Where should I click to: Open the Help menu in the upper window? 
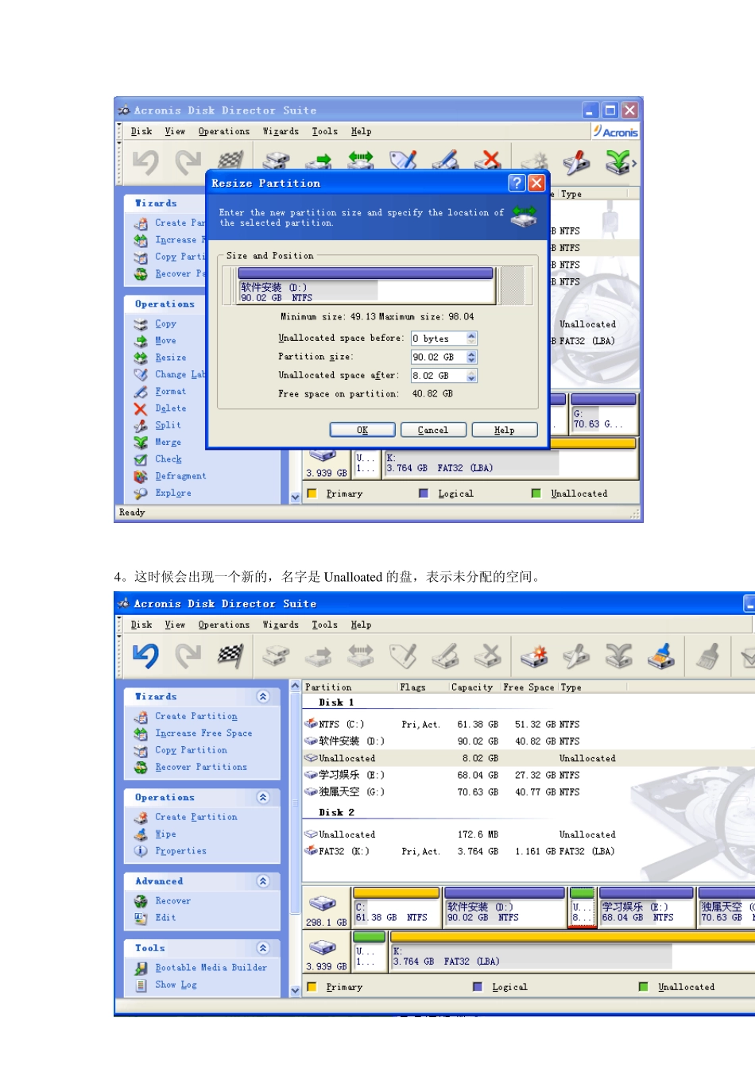coord(361,131)
